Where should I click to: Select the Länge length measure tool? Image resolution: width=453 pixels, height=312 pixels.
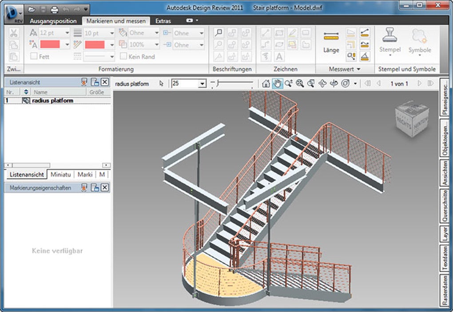tap(331, 43)
